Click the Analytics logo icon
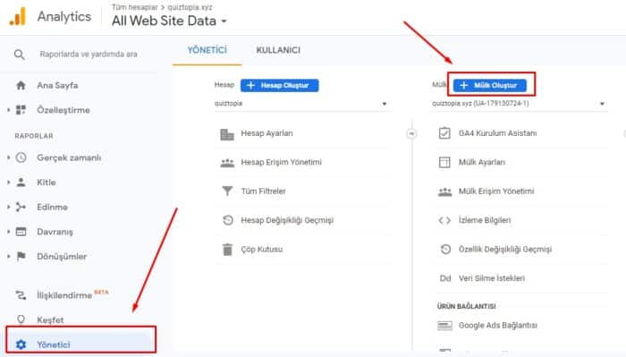 tap(18, 16)
